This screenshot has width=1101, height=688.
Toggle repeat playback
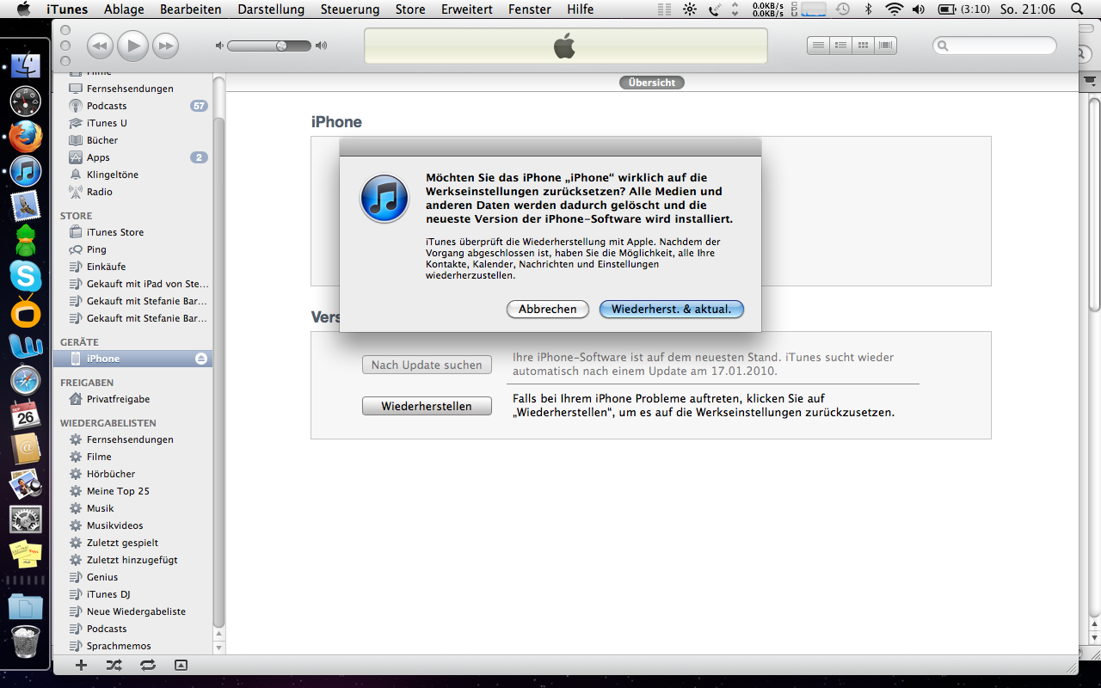[x=147, y=665]
